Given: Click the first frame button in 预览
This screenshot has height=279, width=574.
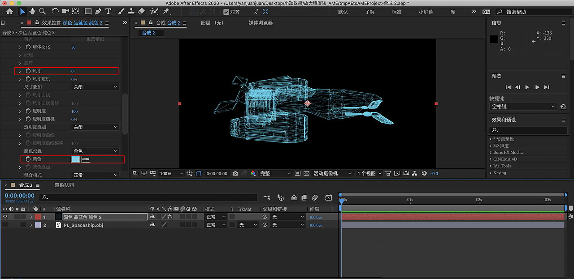Looking at the screenshot, I should pos(508,87).
